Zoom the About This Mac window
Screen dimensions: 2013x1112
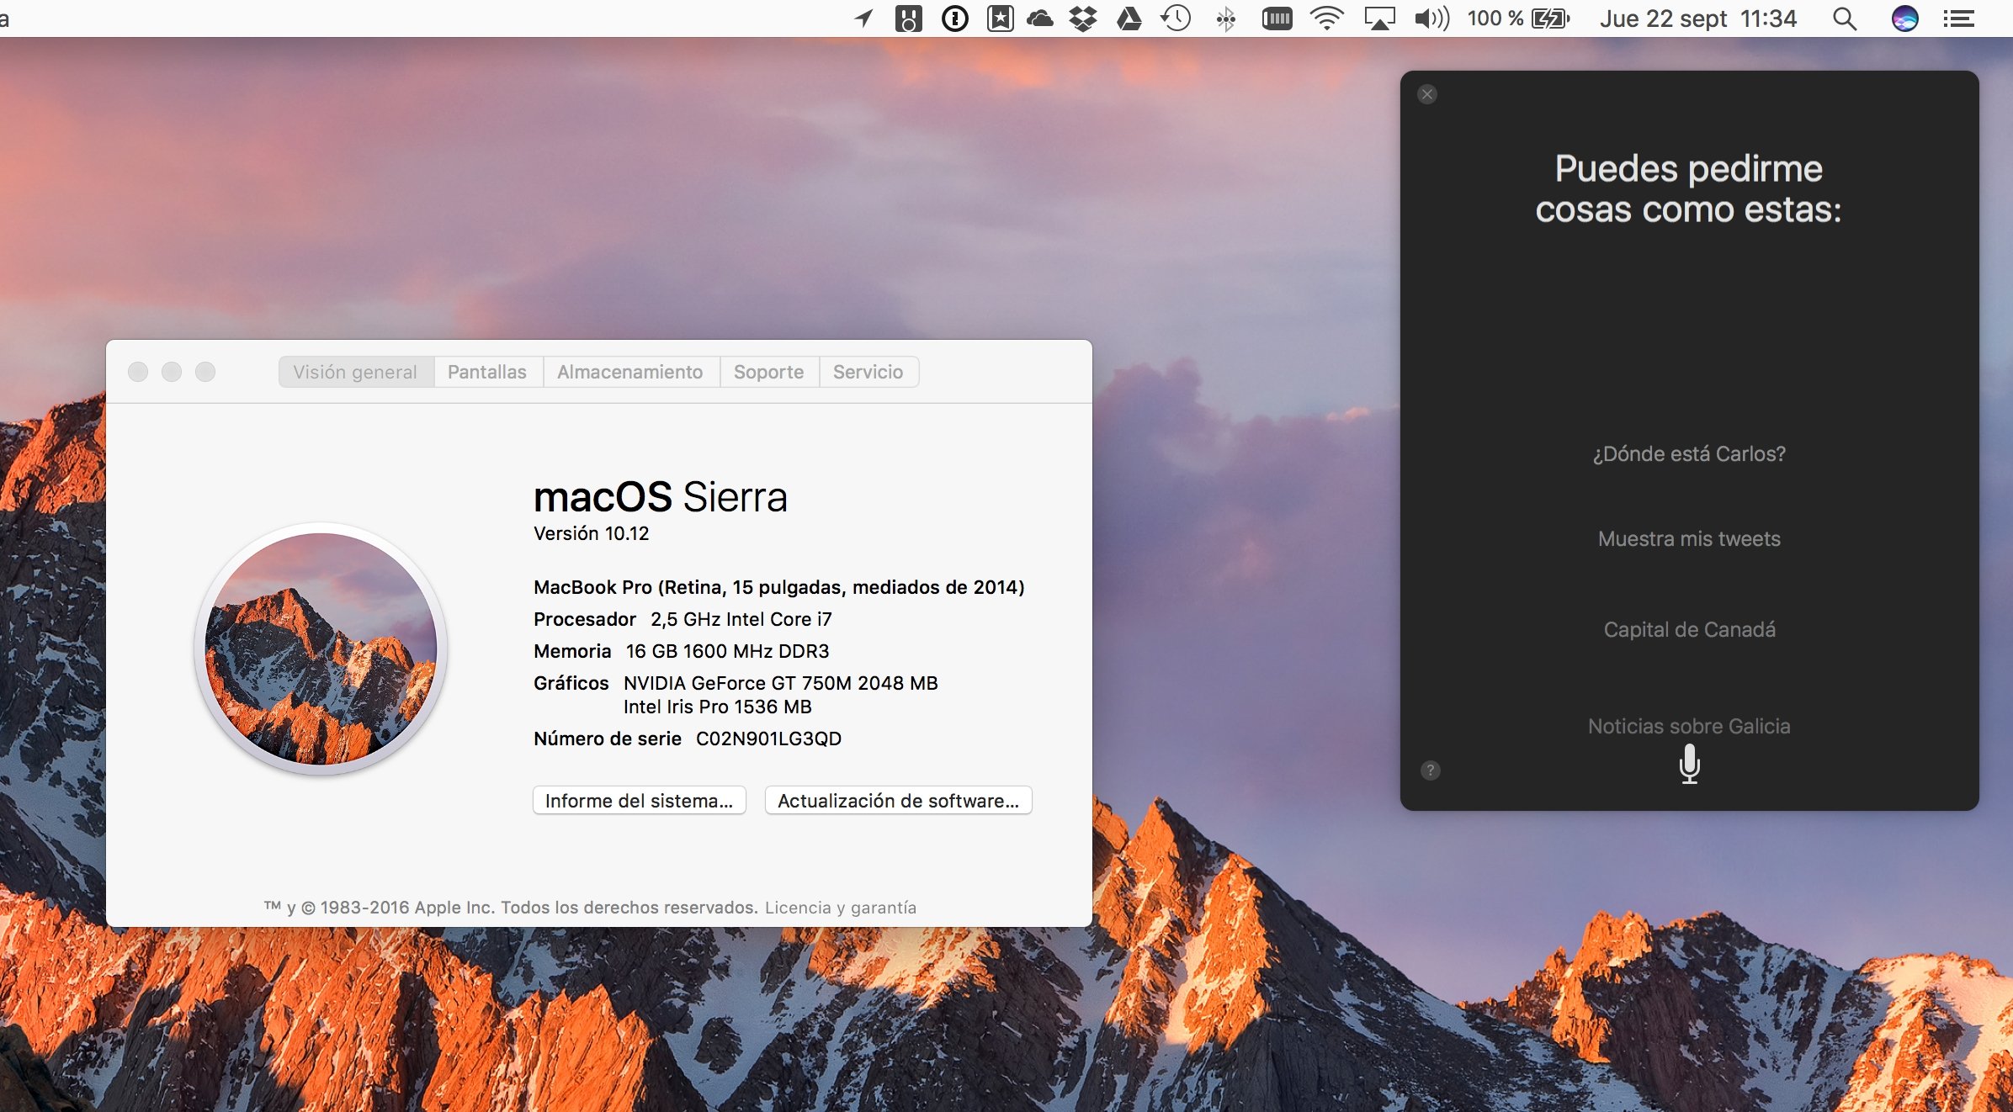pyautogui.click(x=205, y=372)
